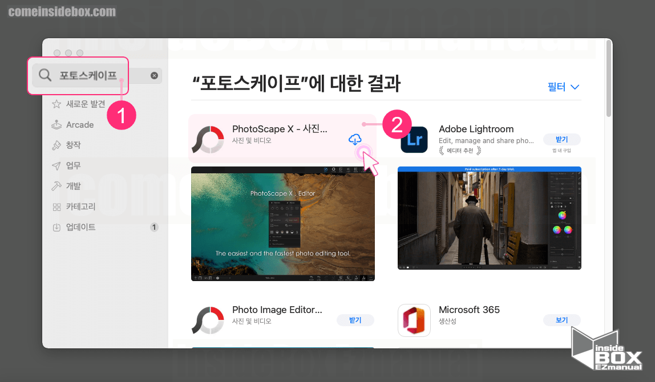Open the Arcade section
The height and width of the screenshot is (382, 655).
click(x=80, y=124)
